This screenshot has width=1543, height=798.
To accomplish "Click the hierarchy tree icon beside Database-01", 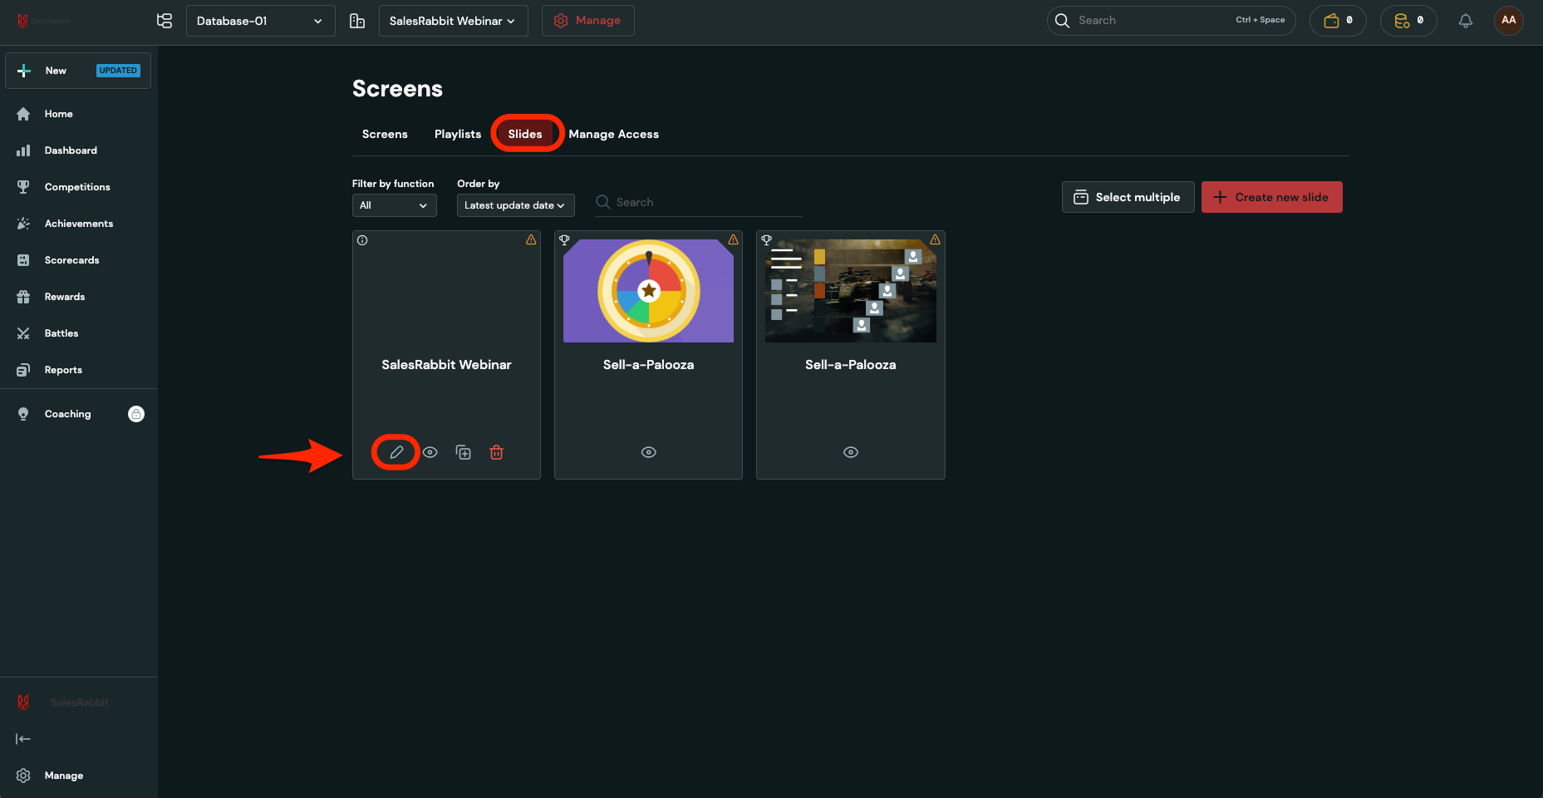I will click(165, 21).
